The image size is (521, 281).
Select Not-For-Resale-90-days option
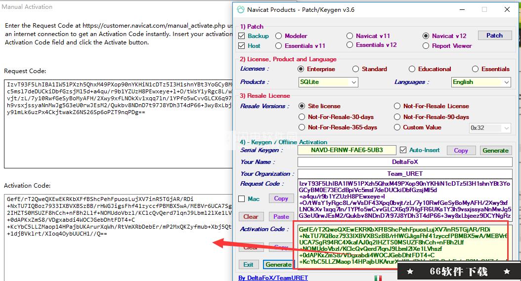click(397, 117)
